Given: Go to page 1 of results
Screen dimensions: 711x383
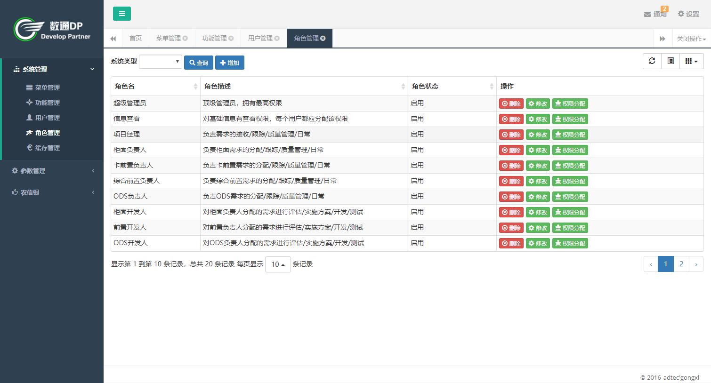Looking at the screenshot, I should click(x=666, y=264).
